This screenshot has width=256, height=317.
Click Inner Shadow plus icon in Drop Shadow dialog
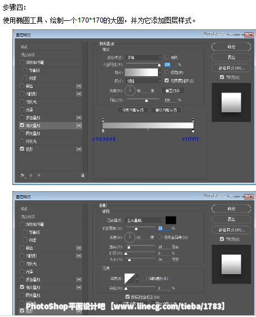(79, 256)
